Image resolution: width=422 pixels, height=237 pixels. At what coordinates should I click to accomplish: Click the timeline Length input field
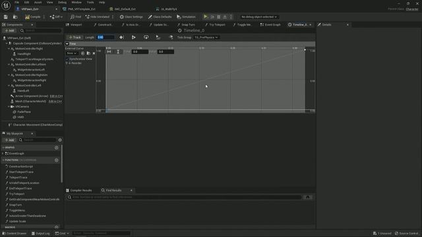click(105, 38)
